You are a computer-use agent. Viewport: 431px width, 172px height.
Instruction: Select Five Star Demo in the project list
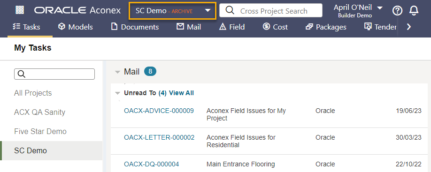(40, 131)
